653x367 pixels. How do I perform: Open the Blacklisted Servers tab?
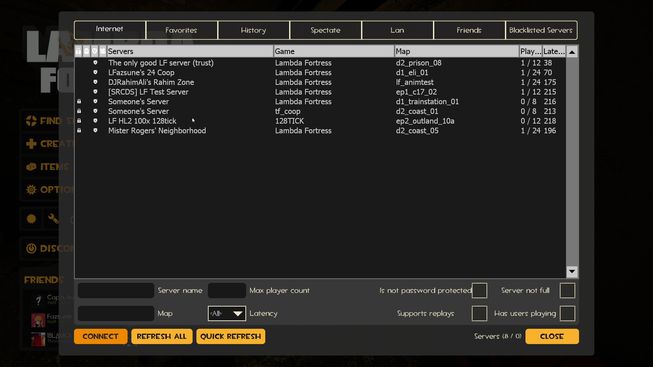(x=541, y=30)
